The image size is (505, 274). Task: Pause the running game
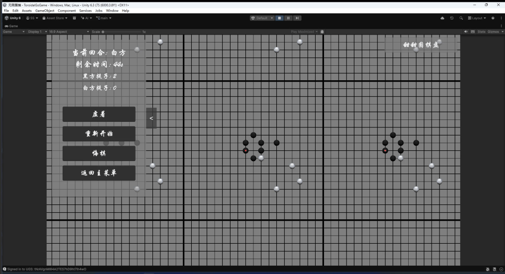click(x=289, y=18)
